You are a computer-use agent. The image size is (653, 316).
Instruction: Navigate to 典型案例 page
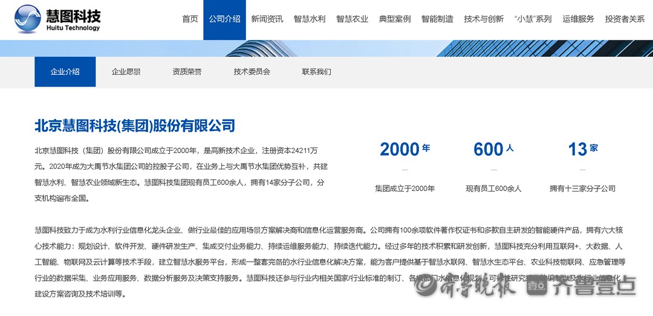click(395, 19)
